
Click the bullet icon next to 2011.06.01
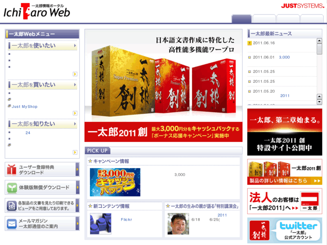tap(250, 58)
